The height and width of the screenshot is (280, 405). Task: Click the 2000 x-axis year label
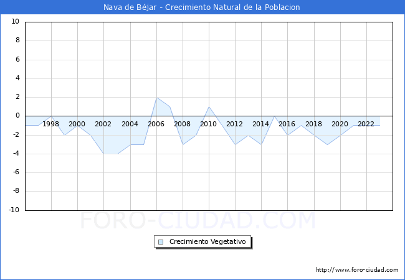click(x=77, y=124)
